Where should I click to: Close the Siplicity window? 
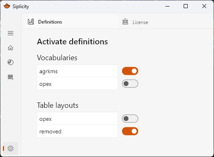[204, 6]
